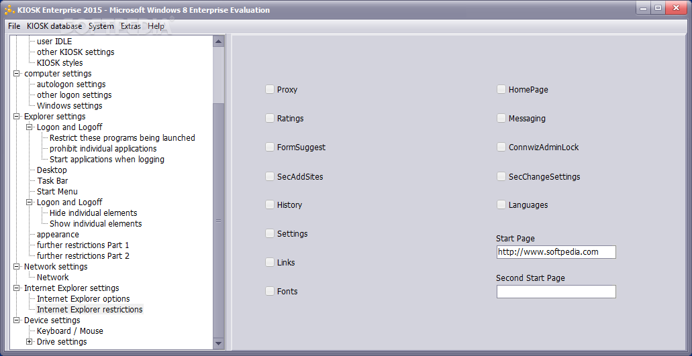The width and height of the screenshot is (692, 356).
Task: Check the Languages restriction
Action: point(501,204)
